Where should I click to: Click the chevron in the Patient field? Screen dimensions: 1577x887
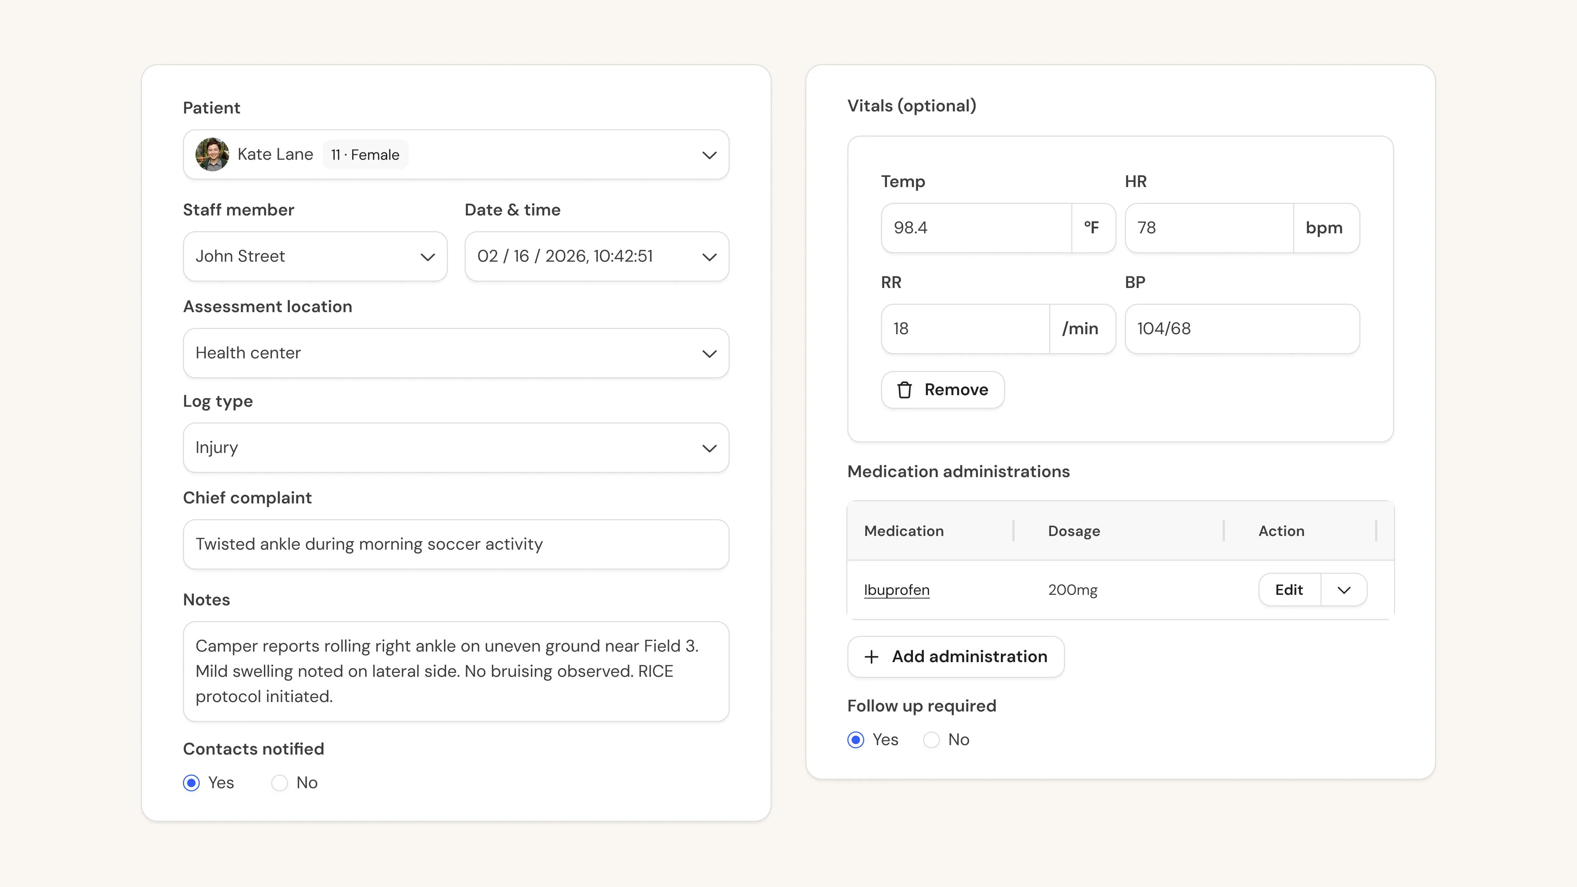(709, 155)
